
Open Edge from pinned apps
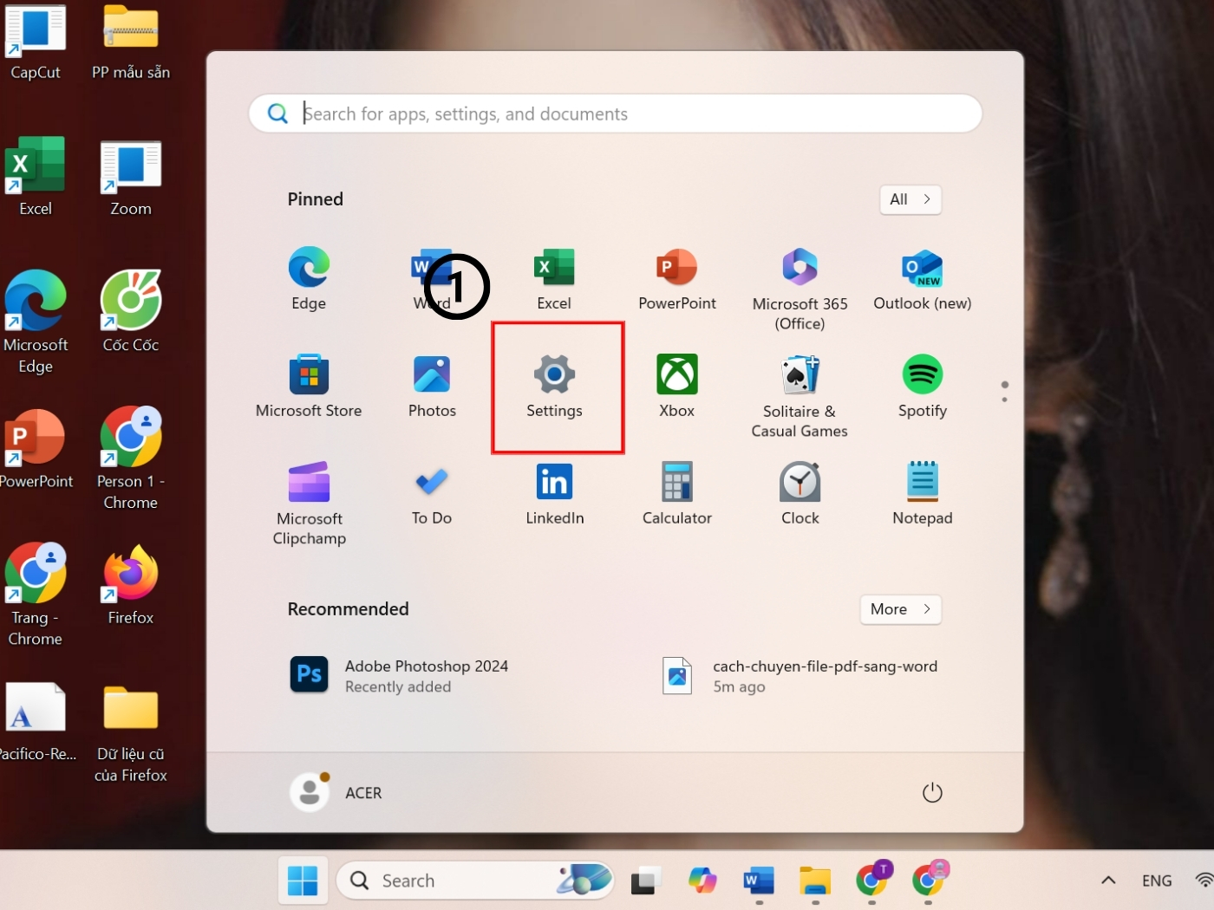click(x=309, y=279)
